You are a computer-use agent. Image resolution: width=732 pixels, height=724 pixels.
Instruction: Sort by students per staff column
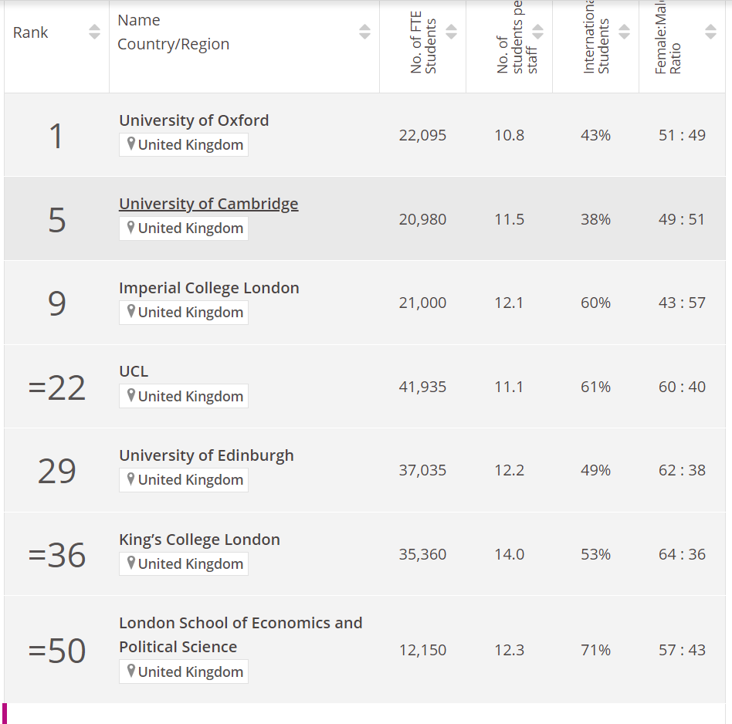tap(537, 32)
